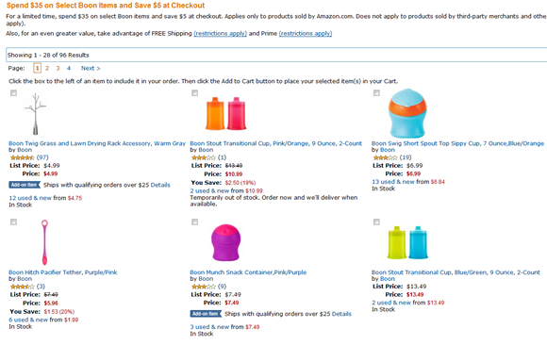Click the blue Swig sippy cup image
This screenshot has height=345, width=547.
click(407, 113)
